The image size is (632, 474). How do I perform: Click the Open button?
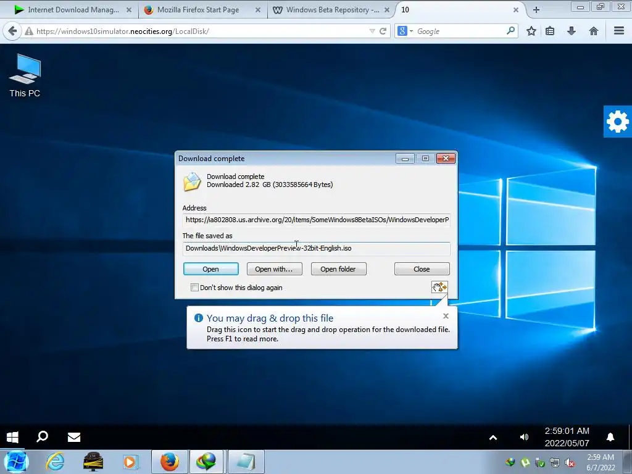tap(211, 269)
